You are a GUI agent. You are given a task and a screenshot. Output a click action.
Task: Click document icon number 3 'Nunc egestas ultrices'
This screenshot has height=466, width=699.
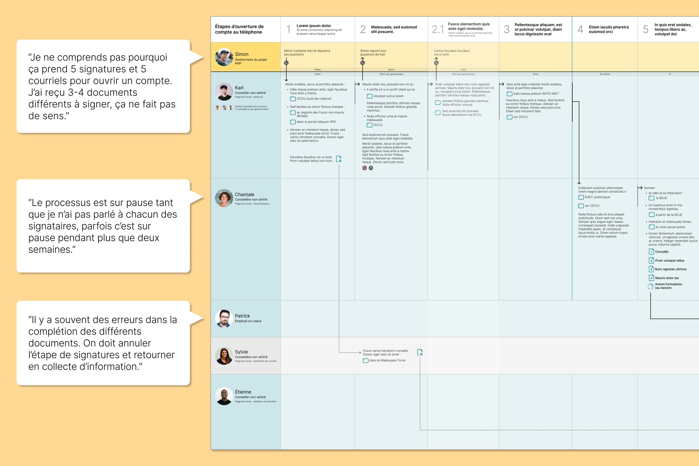point(651,269)
